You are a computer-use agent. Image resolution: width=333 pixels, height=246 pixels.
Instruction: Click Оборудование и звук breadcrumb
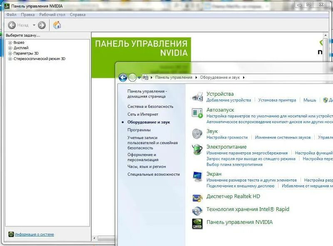[x=220, y=77]
